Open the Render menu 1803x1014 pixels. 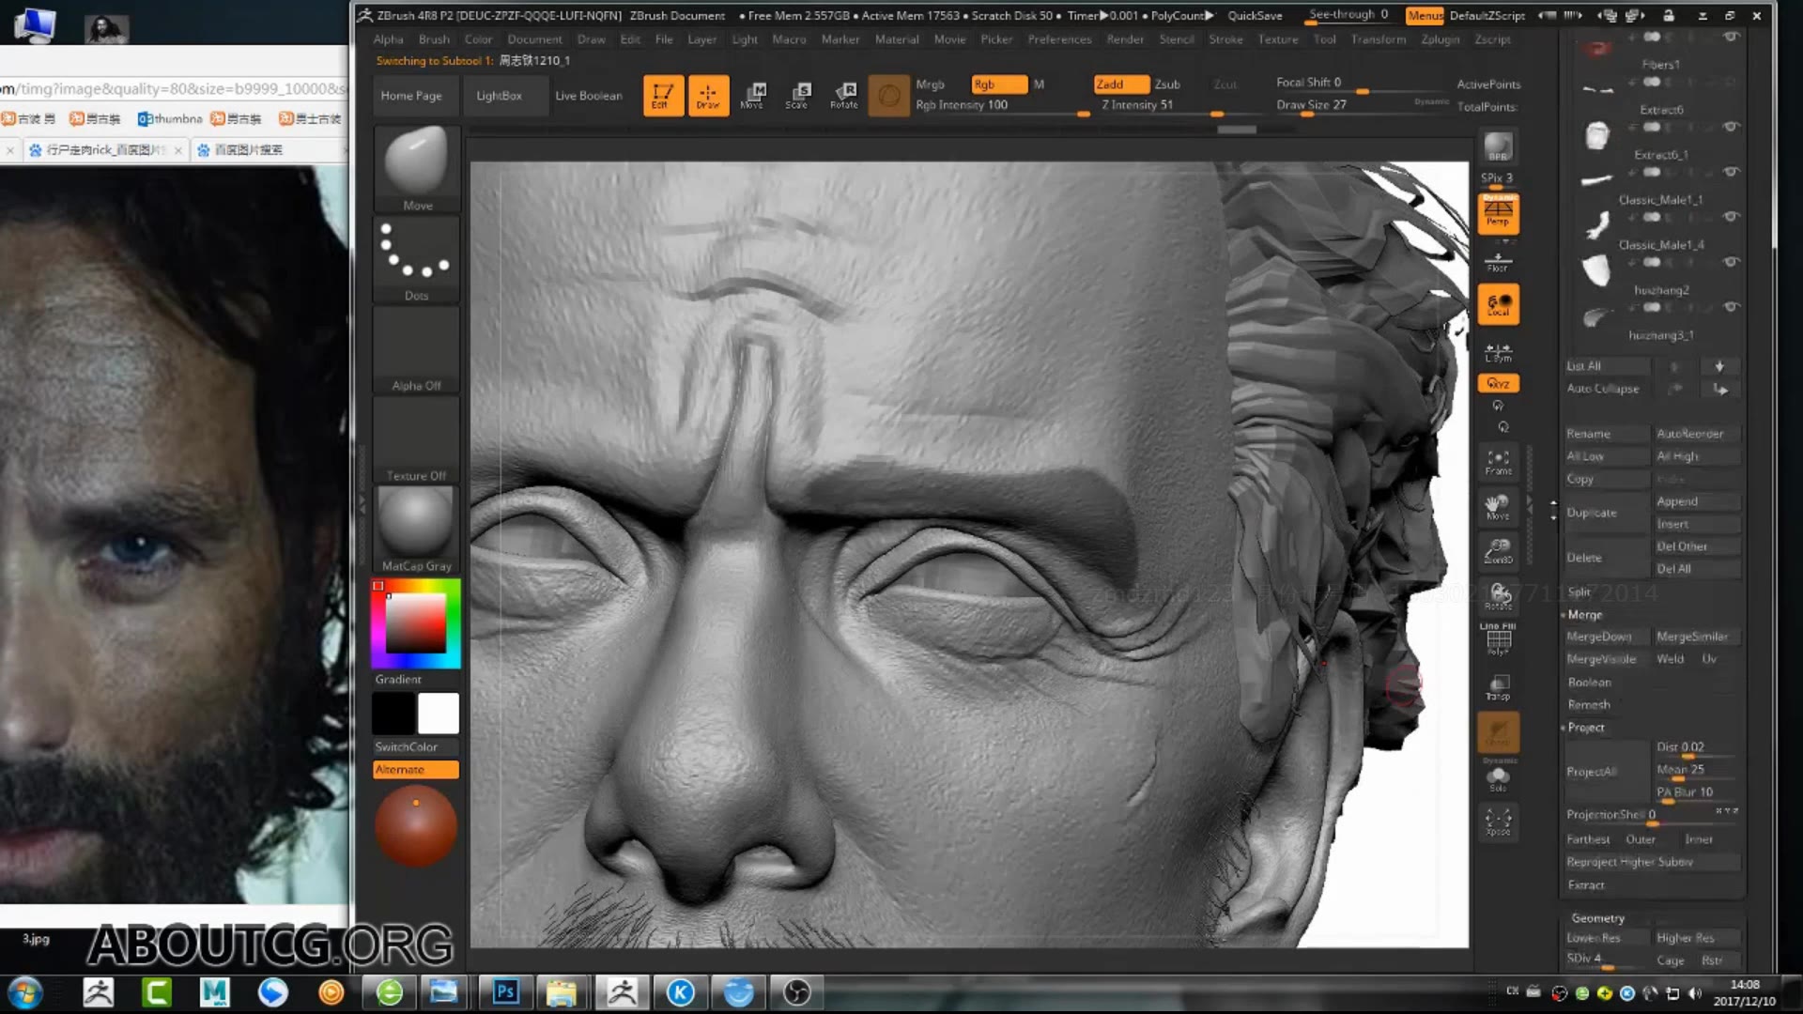coord(1125,39)
